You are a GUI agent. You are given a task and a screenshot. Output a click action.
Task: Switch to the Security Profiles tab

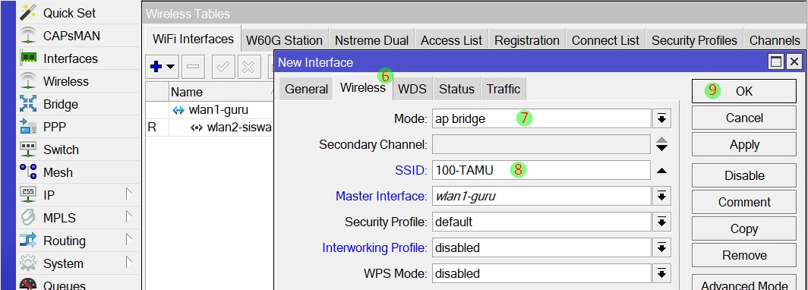click(694, 40)
